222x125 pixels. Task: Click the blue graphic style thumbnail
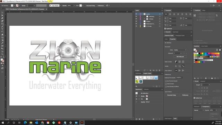click(156, 78)
